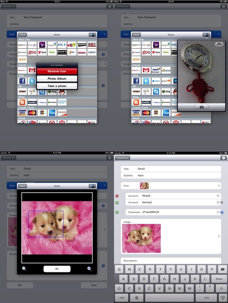Delete NinjaQ account with red minus icon

pyautogui.click(x=117, y=196)
